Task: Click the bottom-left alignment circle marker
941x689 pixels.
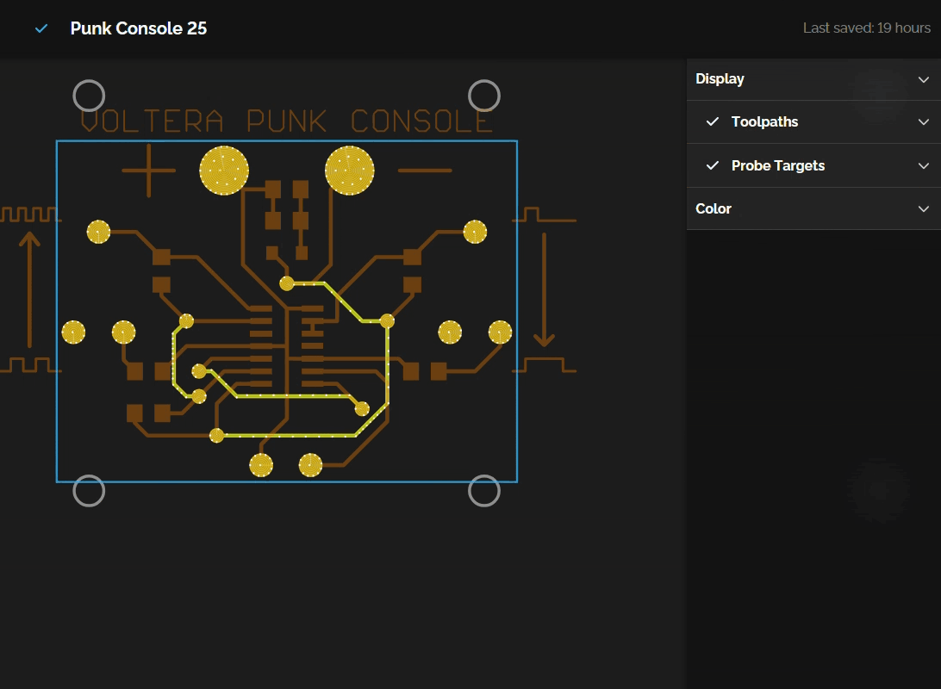Action: click(89, 491)
